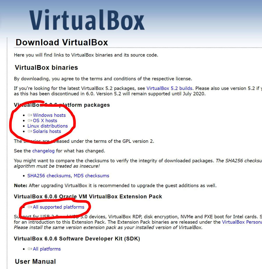
Task: Click the VirtualBox logo at the top
Action: (x=87, y=20)
